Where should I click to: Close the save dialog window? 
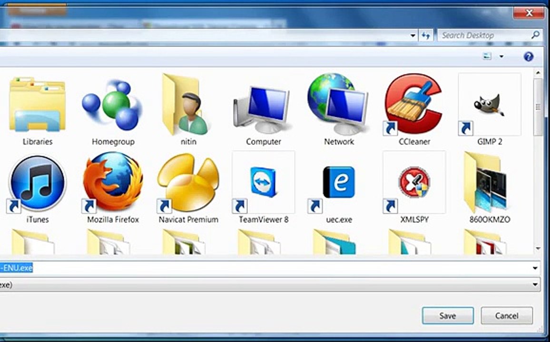[529, 13]
